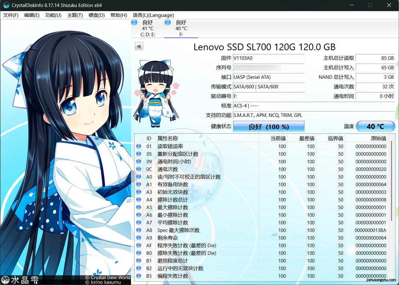Close the CrystalDiskInfo window

point(389,5)
